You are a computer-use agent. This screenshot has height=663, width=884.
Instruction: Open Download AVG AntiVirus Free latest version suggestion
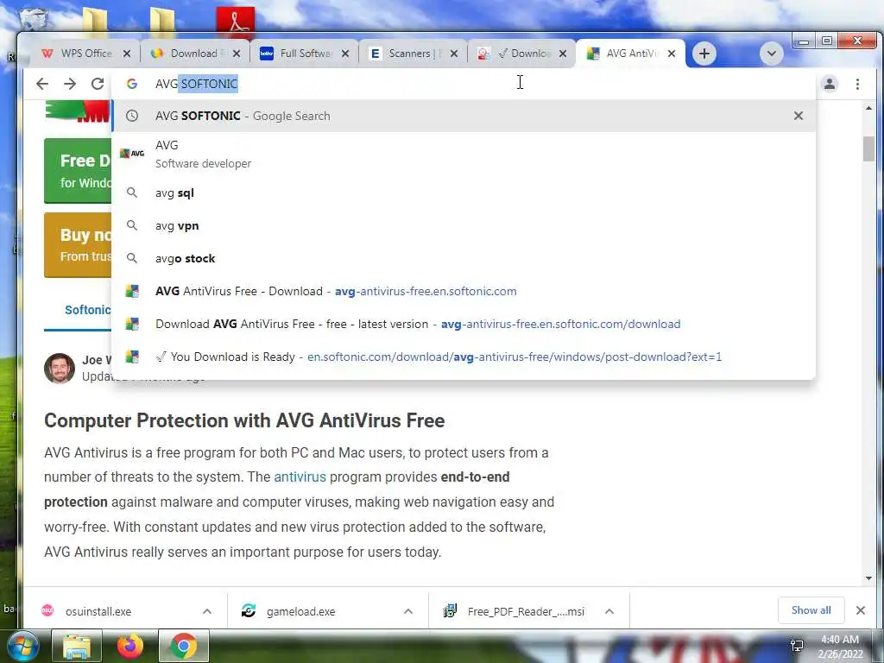(x=464, y=324)
